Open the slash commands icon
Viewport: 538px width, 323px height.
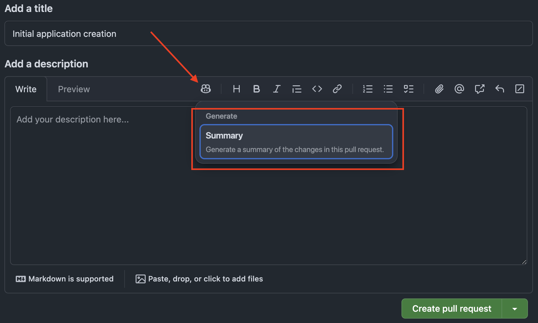click(x=520, y=89)
